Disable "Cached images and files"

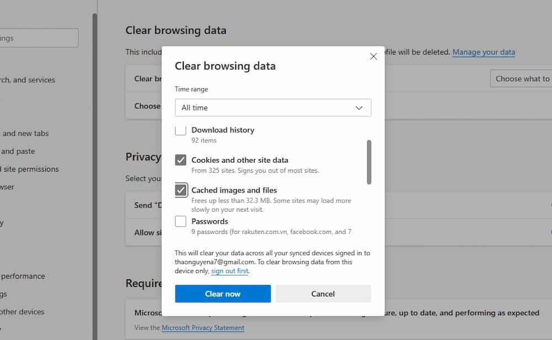[181, 190]
